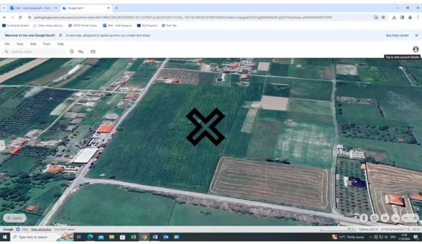This screenshot has height=244, width=422.
Task: Activate the measure distance ruler tool
Action: pyautogui.click(x=93, y=52)
